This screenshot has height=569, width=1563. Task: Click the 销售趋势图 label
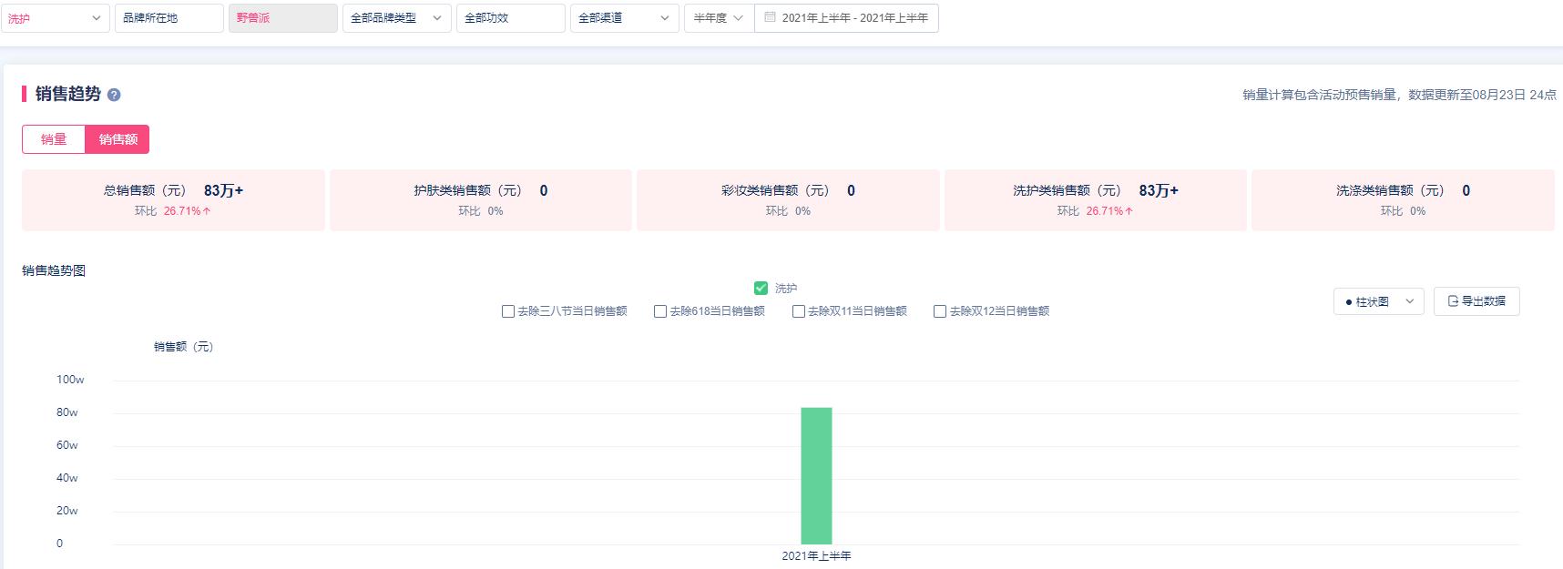point(54,270)
